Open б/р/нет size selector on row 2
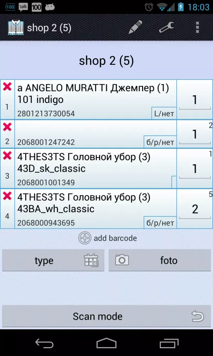The width and height of the screenshot is (213, 356). point(160,142)
